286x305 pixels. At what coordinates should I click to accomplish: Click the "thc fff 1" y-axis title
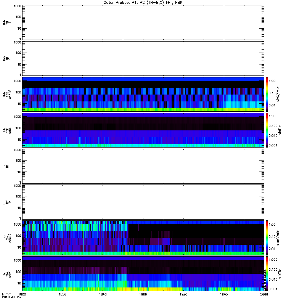coord(7,166)
